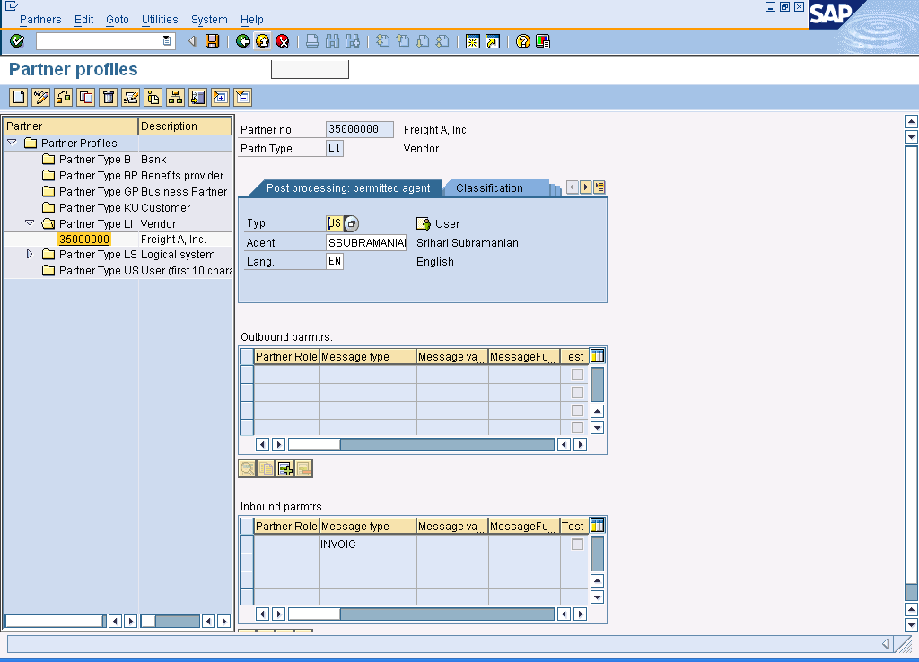Expand the subtree with the plus-node icon

221,97
